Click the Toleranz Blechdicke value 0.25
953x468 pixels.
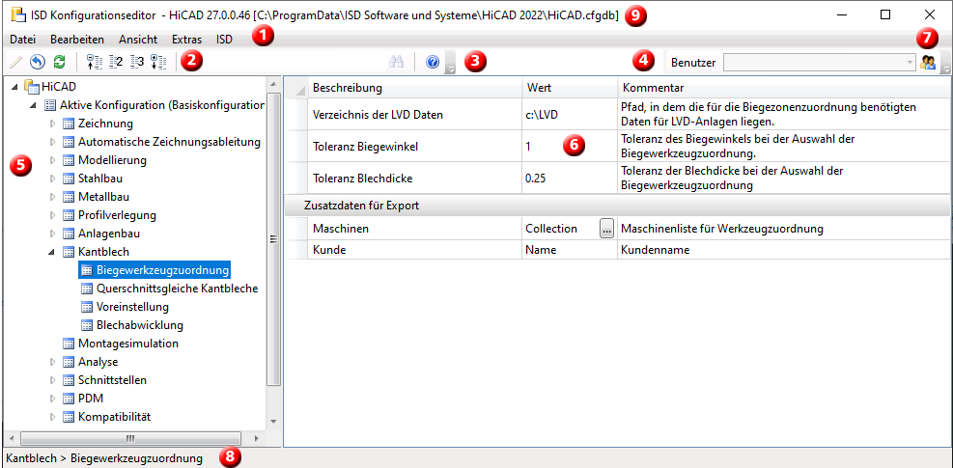tap(570, 179)
